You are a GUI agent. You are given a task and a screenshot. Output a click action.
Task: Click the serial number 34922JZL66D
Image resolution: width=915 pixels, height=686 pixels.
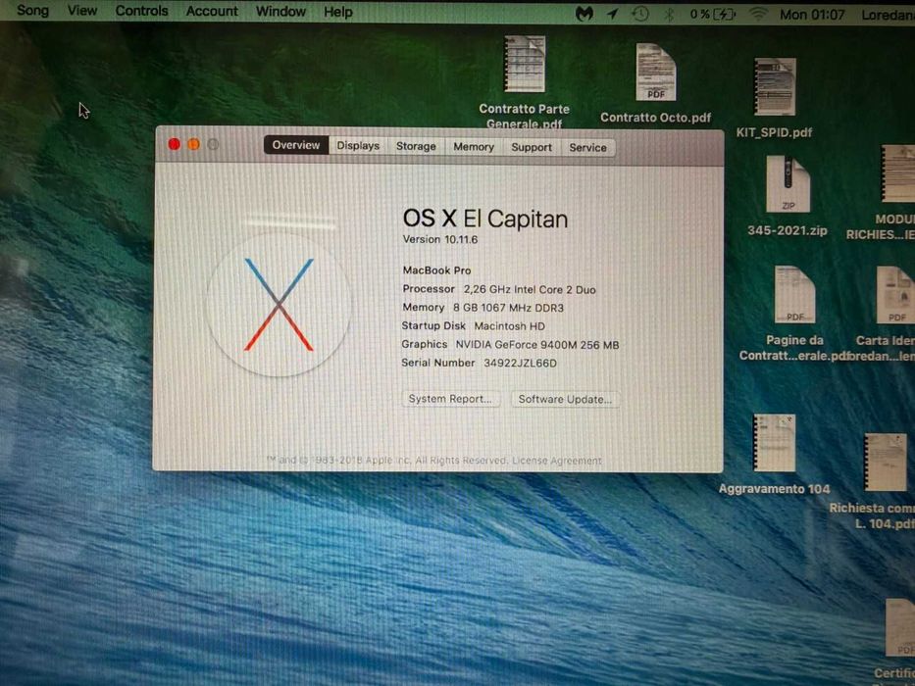520,364
